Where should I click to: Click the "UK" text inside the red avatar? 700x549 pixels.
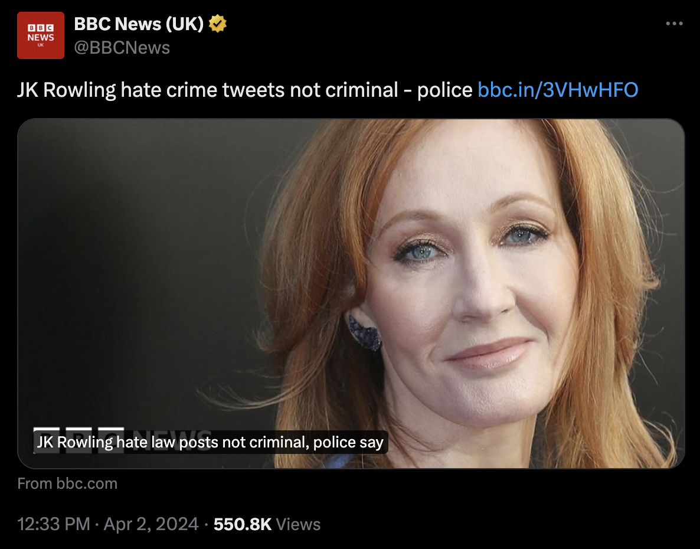click(40, 45)
